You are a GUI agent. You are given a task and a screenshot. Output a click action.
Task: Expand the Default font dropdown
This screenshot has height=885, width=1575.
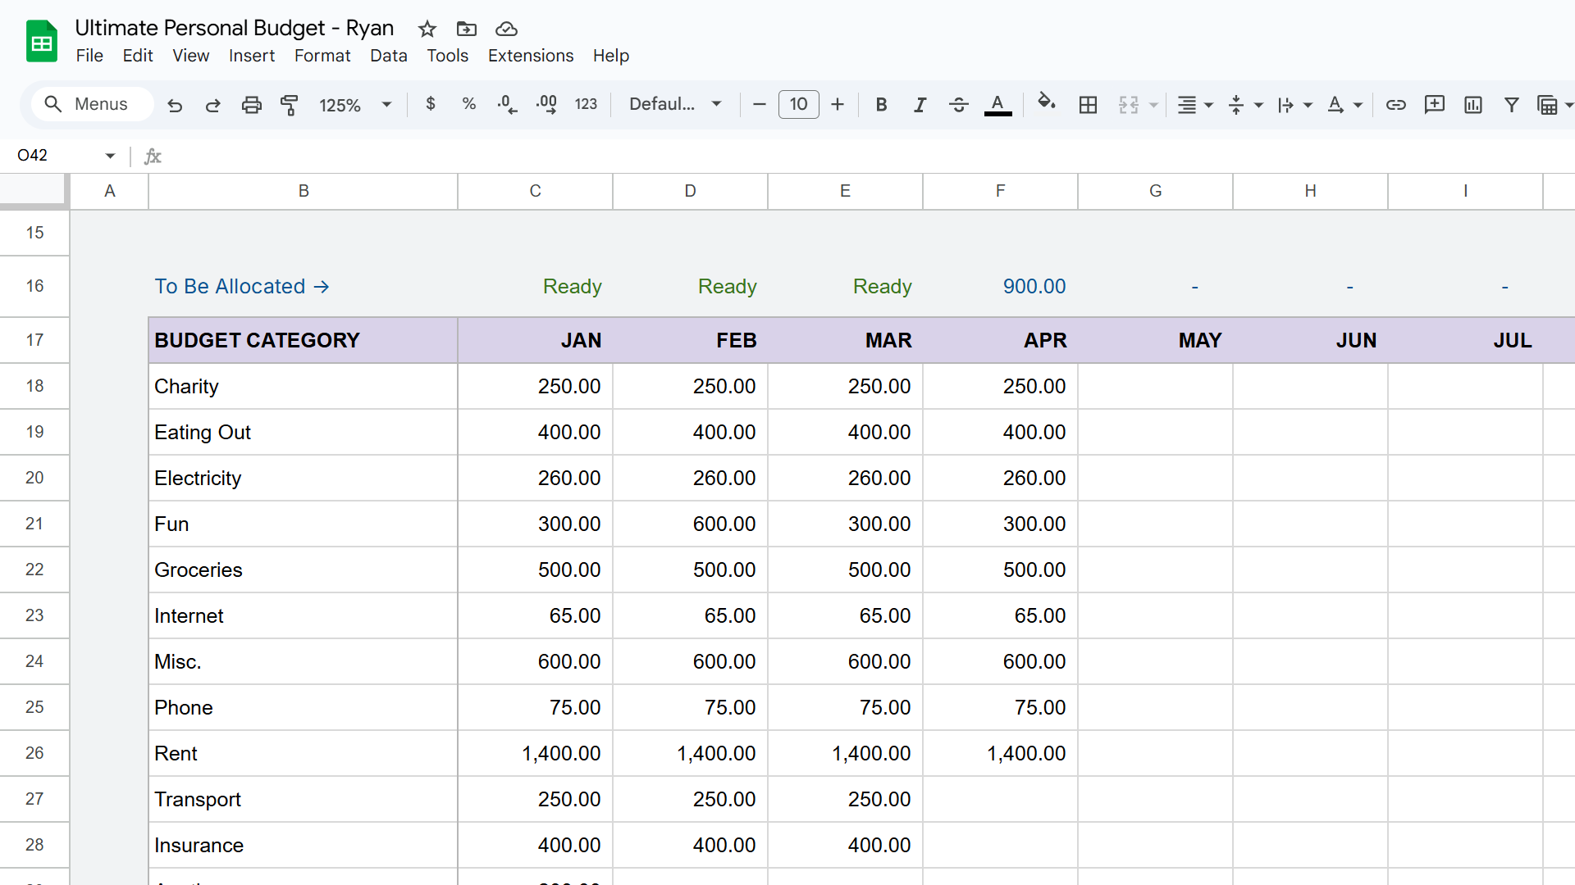coord(675,105)
